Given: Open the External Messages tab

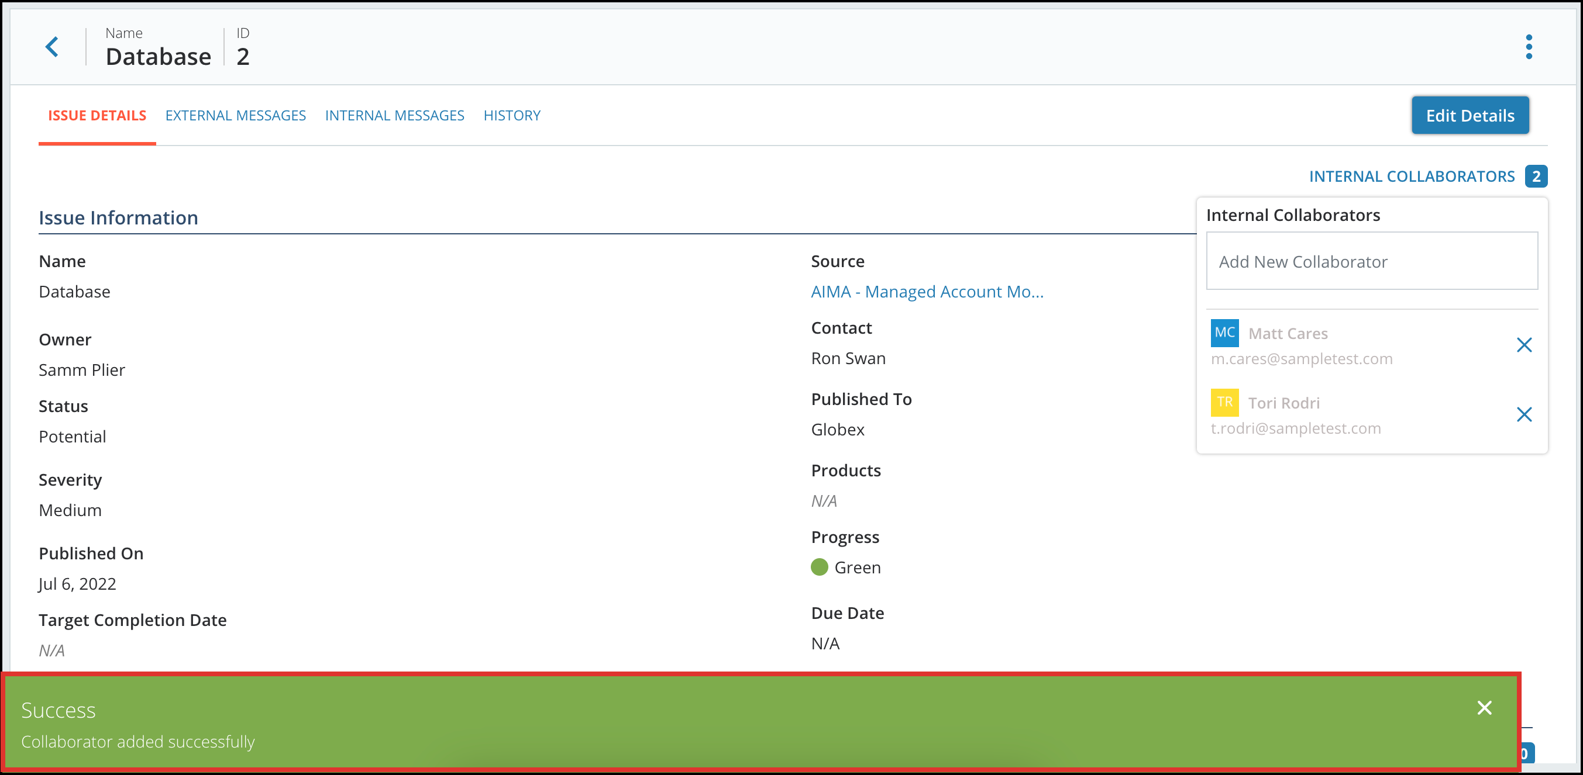Looking at the screenshot, I should 235,116.
